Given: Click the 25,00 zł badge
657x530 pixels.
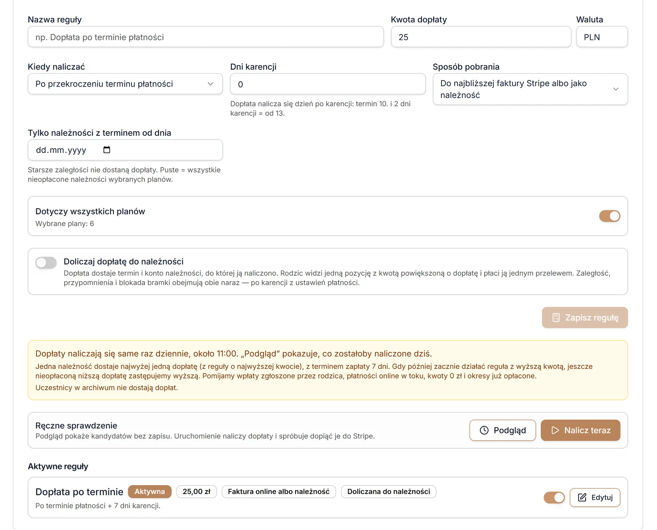Looking at the screenshot, I should click(196, 492).
